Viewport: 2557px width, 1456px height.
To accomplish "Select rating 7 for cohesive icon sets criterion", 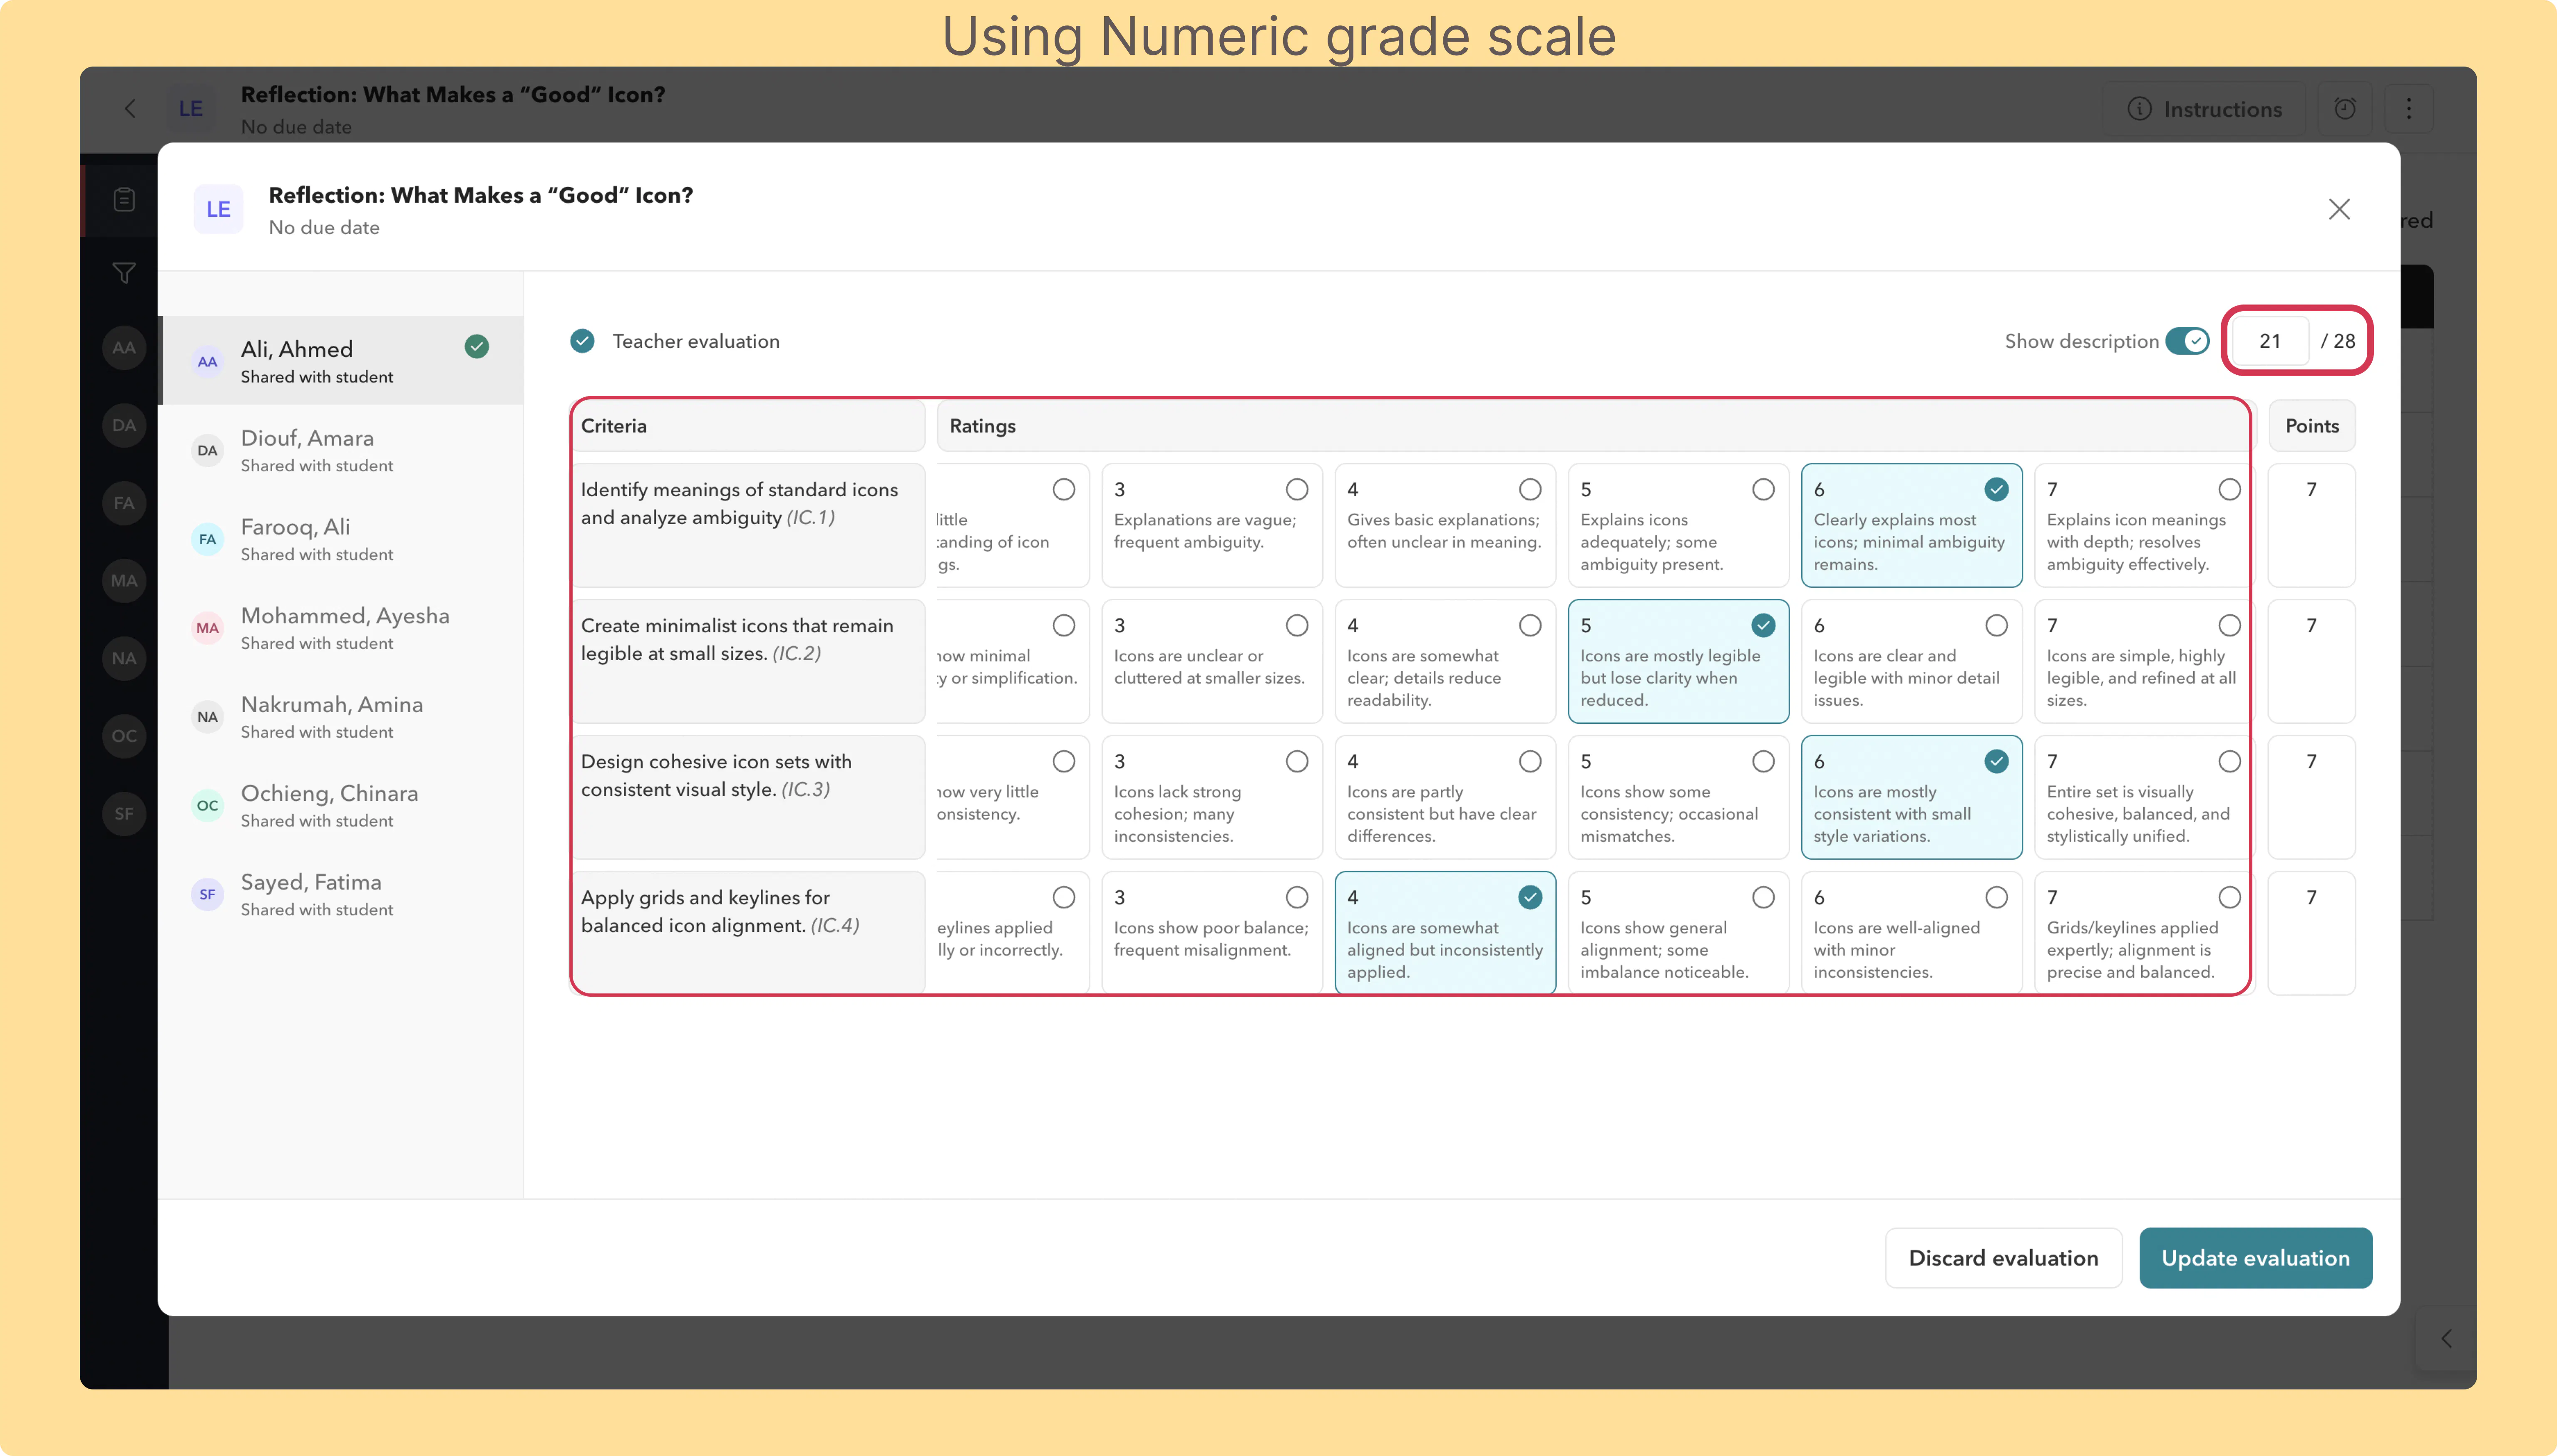I will [2230, 762].
